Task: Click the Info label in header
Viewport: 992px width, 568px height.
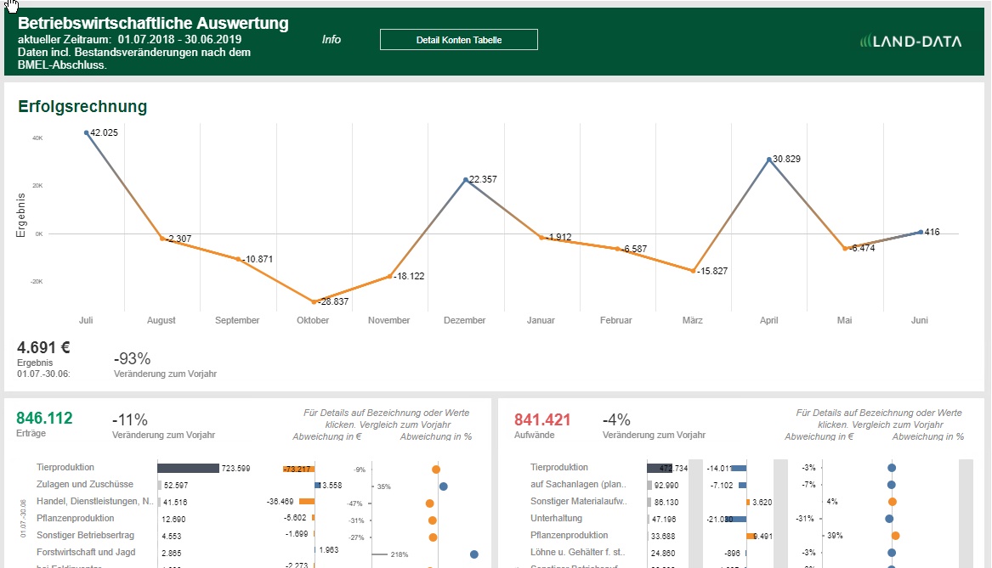Action: (332, 39)
